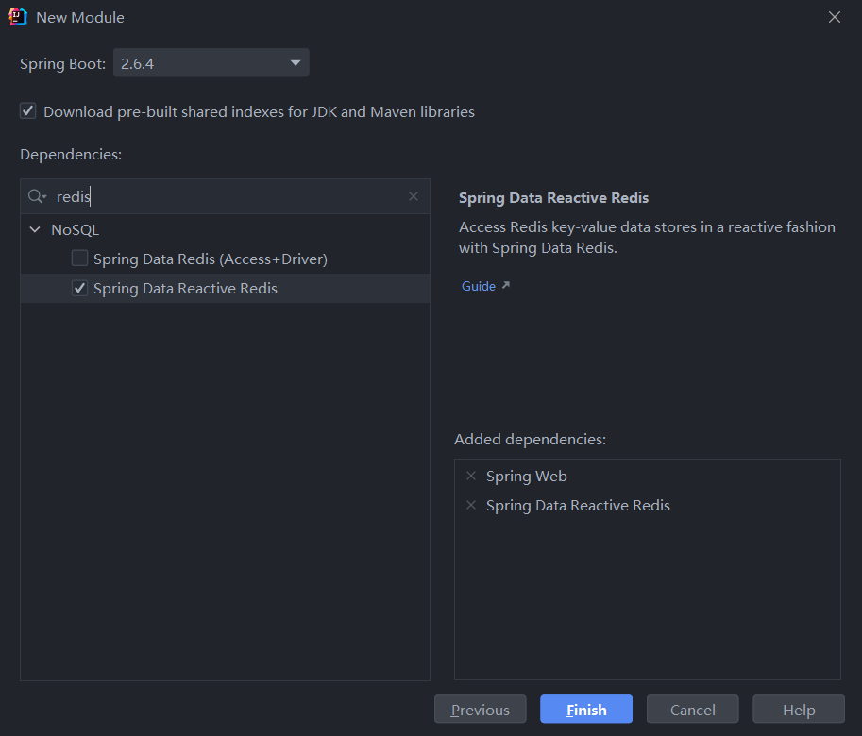Click the IntelliJ IDEA logo icon
This screenshot has width=862, height=736.
click(18, 17)
